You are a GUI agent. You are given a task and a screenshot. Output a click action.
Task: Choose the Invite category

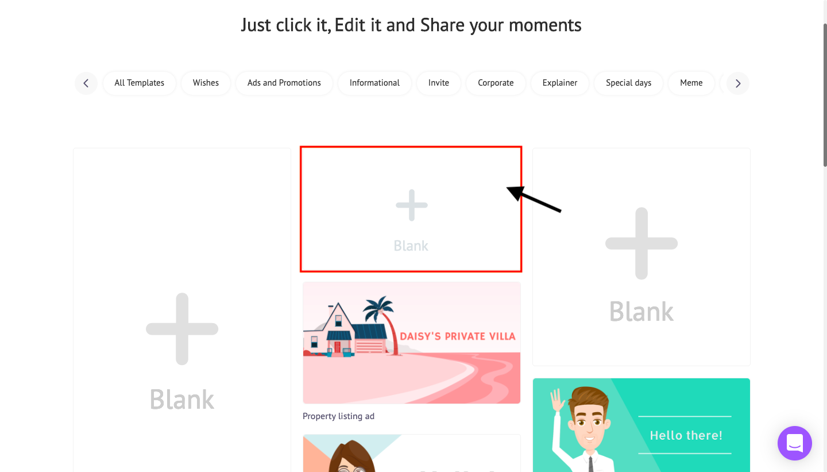point(439,83)
